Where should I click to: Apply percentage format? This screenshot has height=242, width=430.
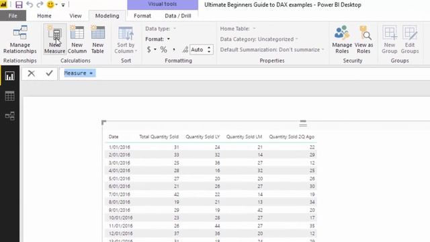(164, 49)
